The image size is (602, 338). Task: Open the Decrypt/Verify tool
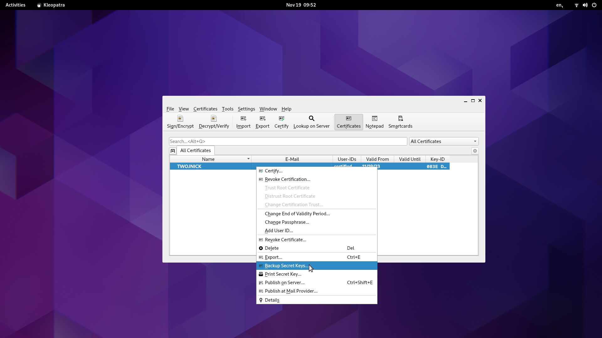214,122
